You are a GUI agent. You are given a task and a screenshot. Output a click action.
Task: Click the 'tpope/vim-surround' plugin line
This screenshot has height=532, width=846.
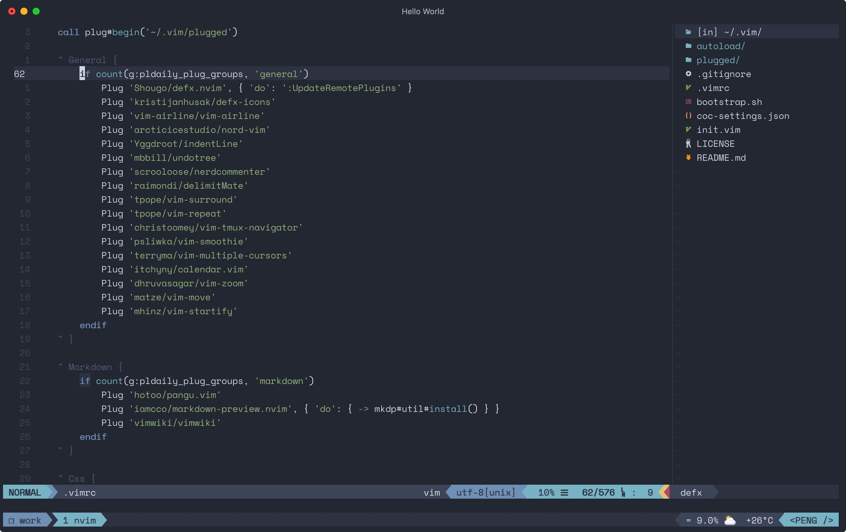169,200
